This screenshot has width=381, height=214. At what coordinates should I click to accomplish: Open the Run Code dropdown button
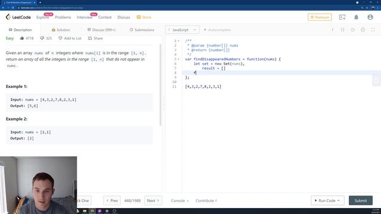point(327,200)
